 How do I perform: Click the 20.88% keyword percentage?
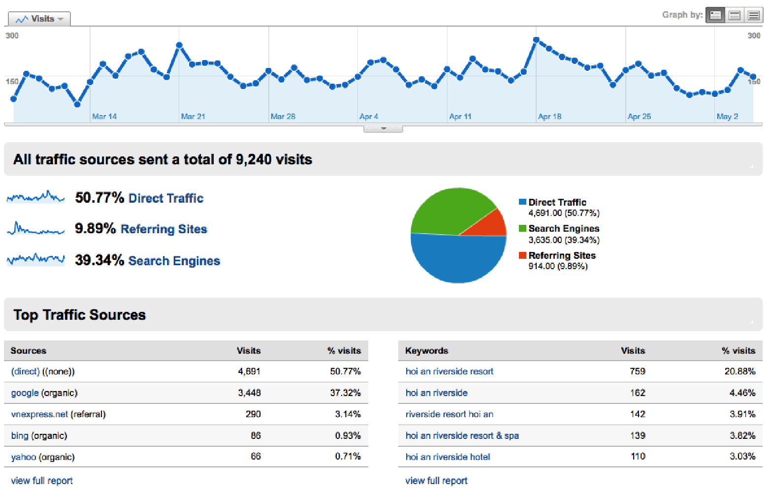point(740,371)
